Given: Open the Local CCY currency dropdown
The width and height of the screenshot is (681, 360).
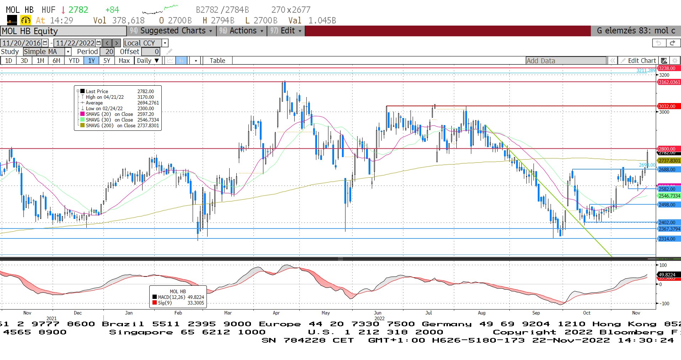Looking at the screenshot, I should [165, 43].
